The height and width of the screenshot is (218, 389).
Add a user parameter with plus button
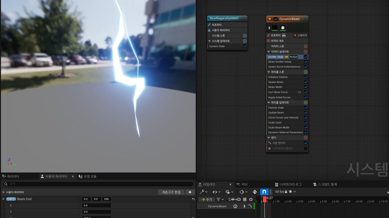point(190,192)
